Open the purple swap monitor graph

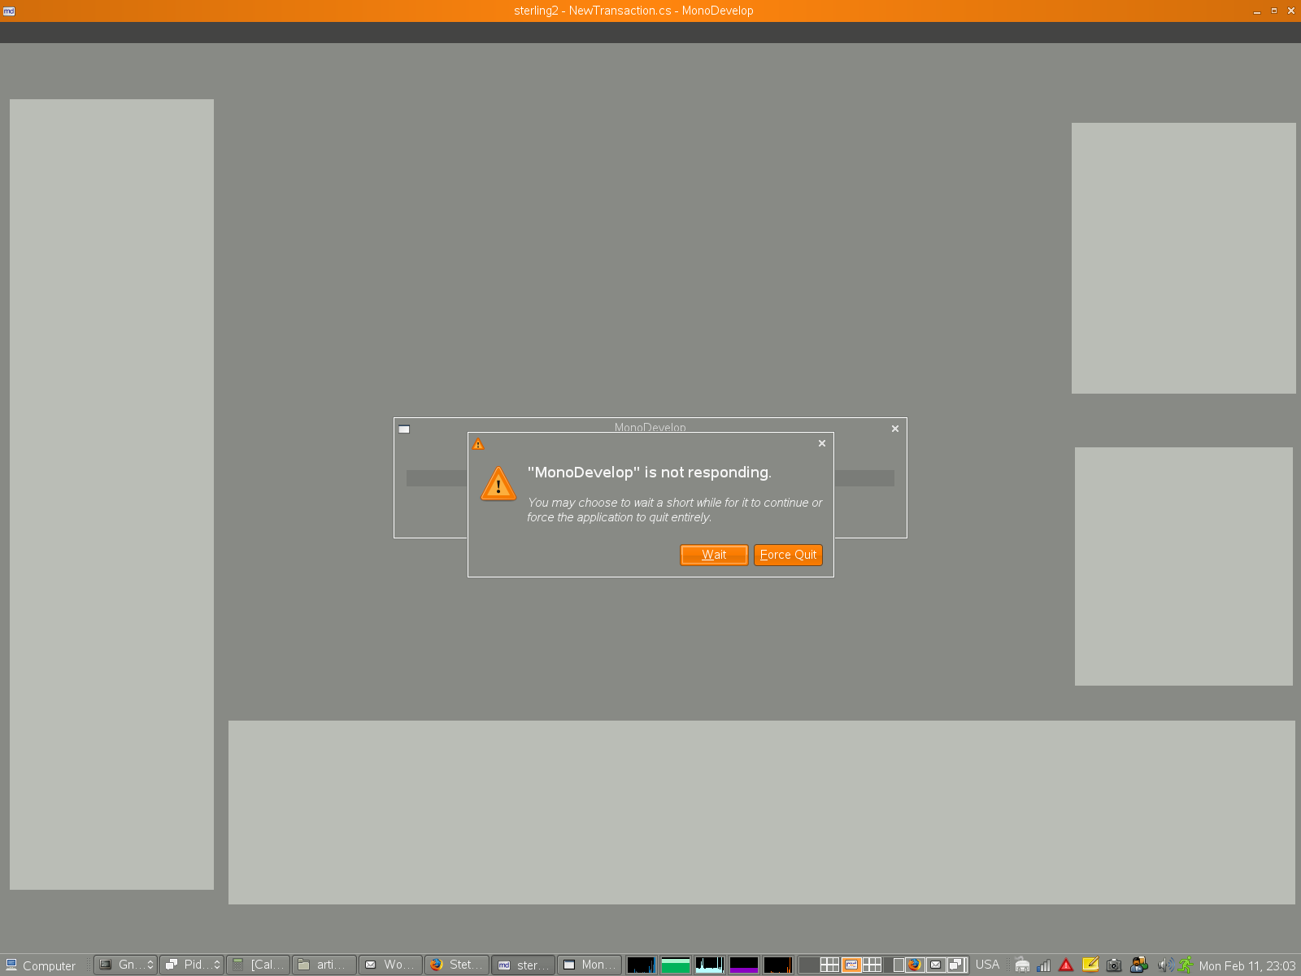(743, 965)
